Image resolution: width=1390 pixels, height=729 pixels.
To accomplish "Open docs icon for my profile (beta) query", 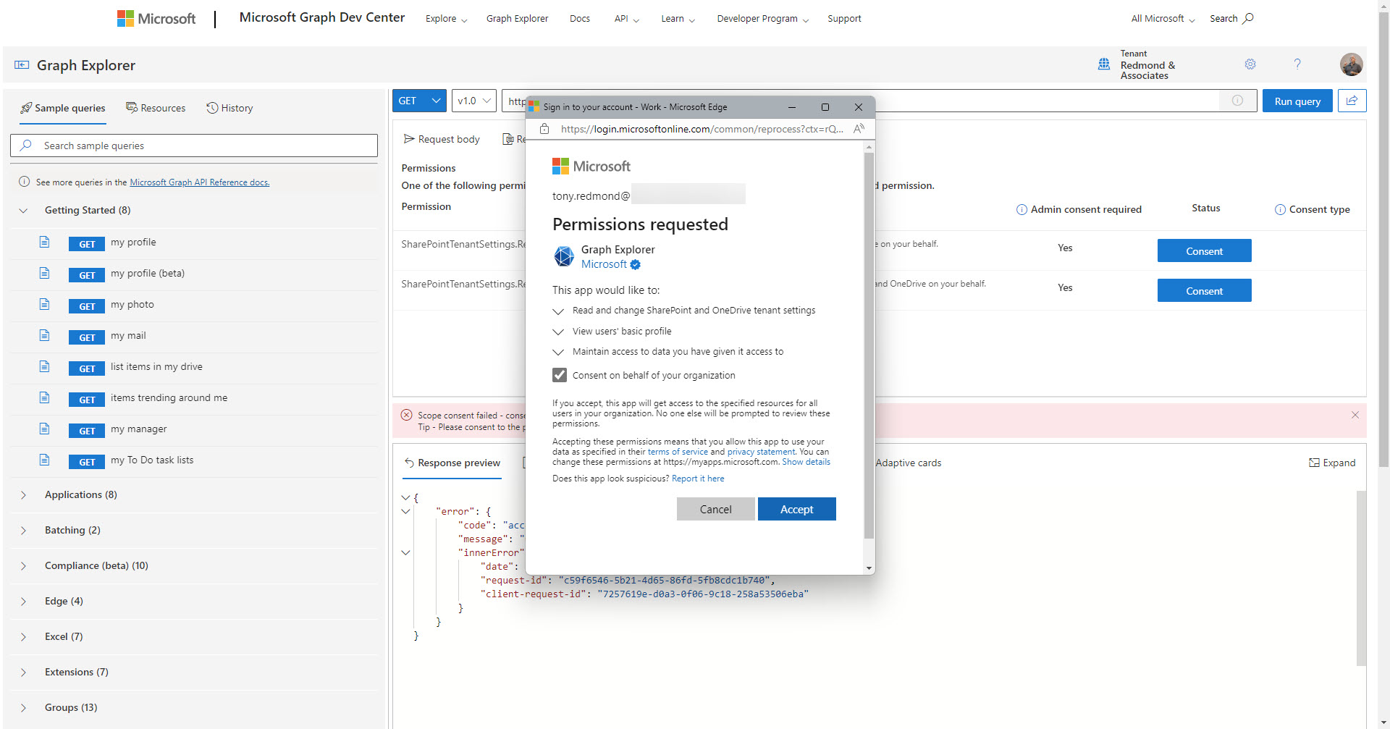I will [x=44, y=274].
